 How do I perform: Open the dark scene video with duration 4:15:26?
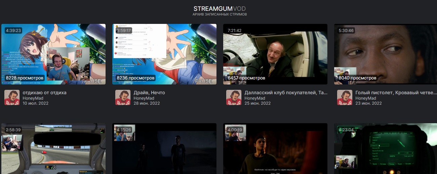click(x=164, y=148)
